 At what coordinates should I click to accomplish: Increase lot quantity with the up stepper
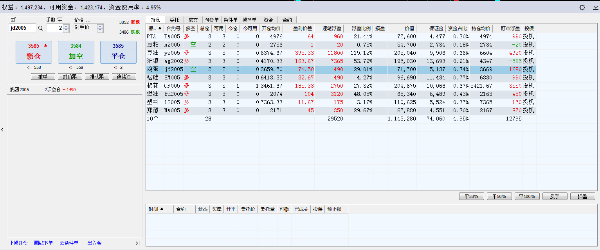click(66, 26)
